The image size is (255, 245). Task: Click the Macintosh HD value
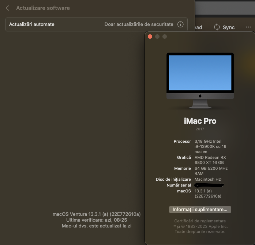tap(208, 179)
